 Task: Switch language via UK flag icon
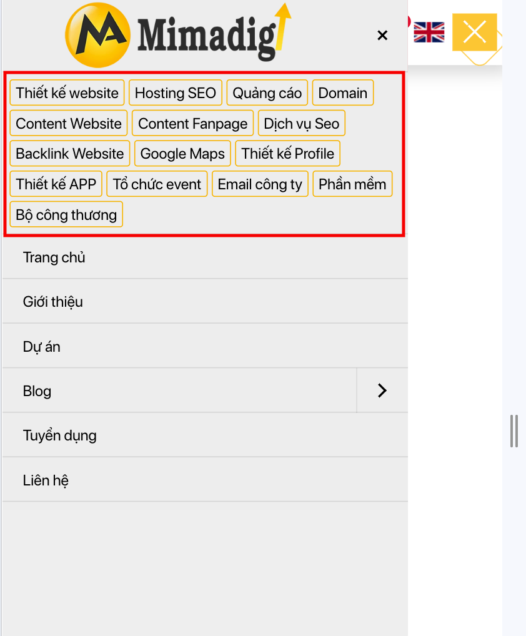tap(429, 32)
